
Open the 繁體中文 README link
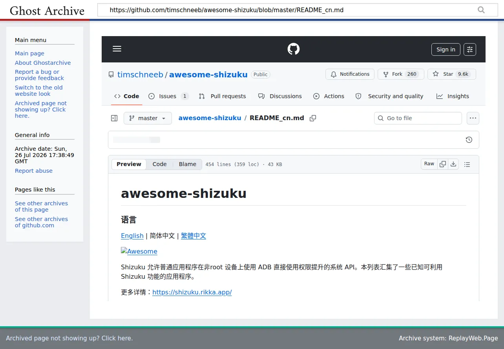click(194, 236)
